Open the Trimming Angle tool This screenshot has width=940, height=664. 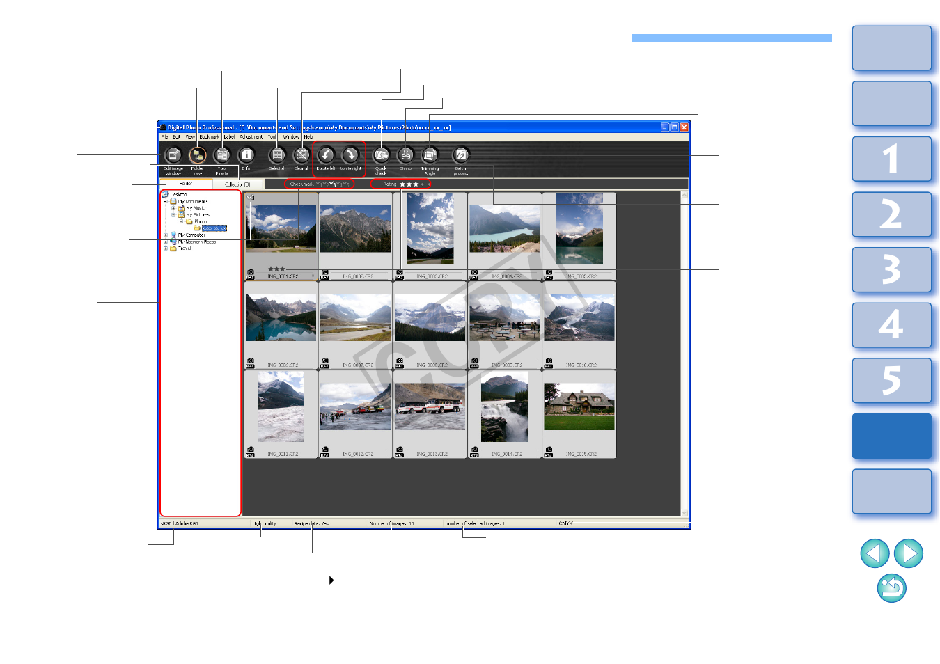[430, 155]
